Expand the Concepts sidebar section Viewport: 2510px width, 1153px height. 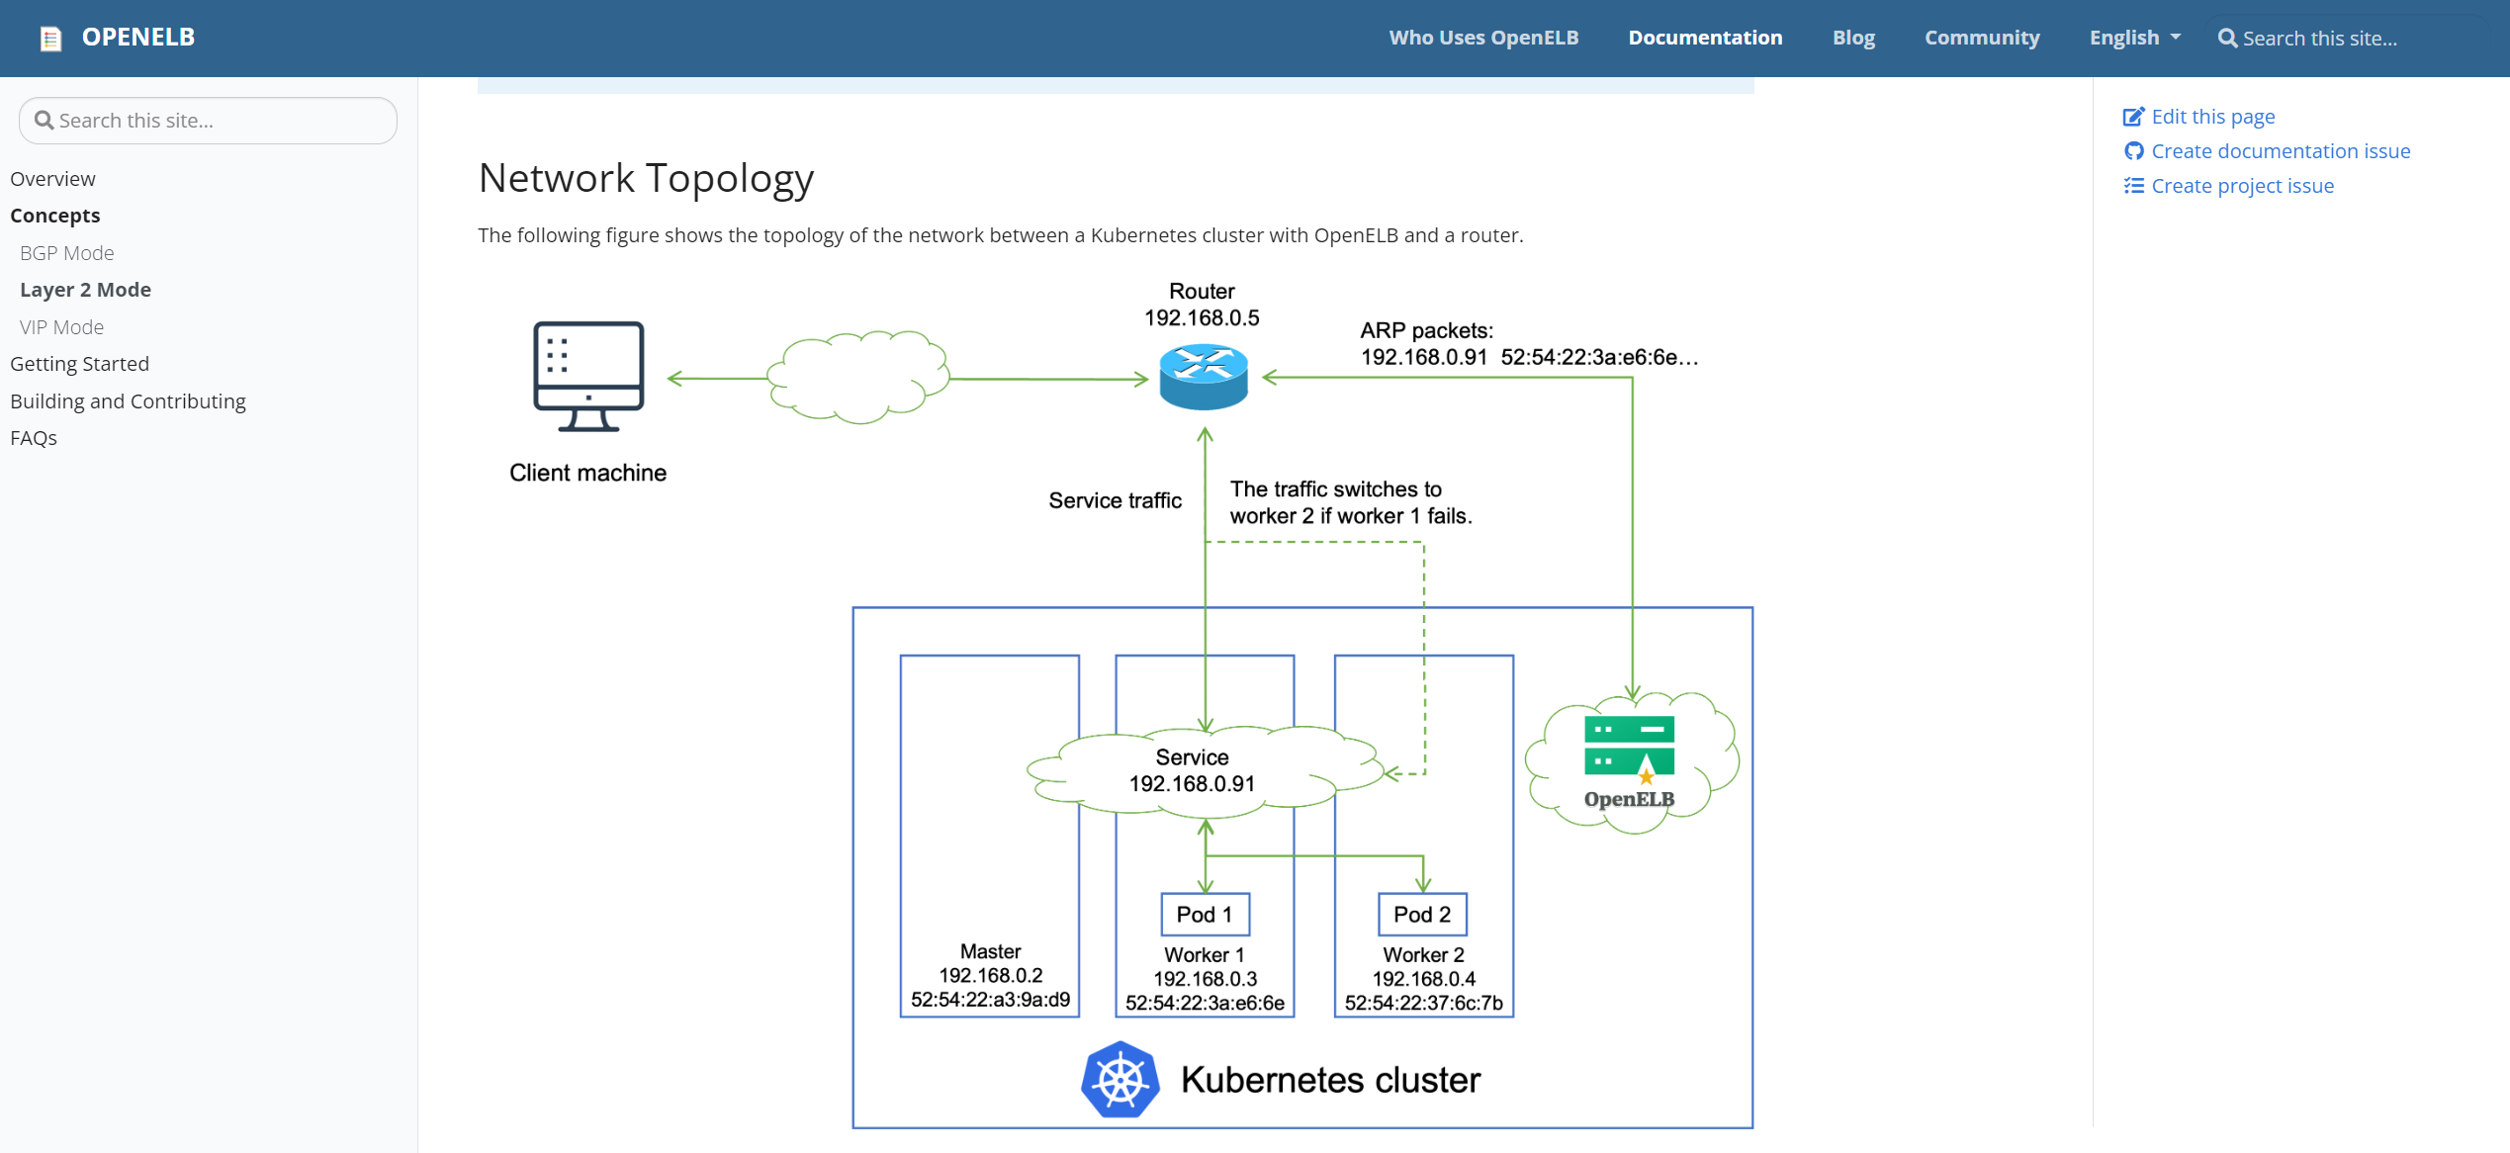(x=54, y=215)
